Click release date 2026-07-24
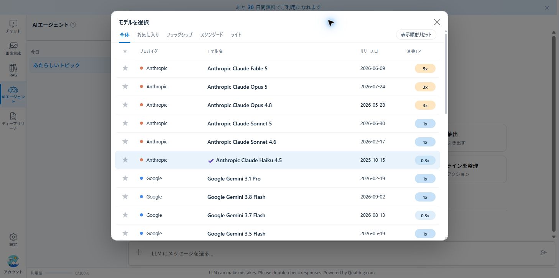Screen dimensions: 559x278 (x=373, y=87)
